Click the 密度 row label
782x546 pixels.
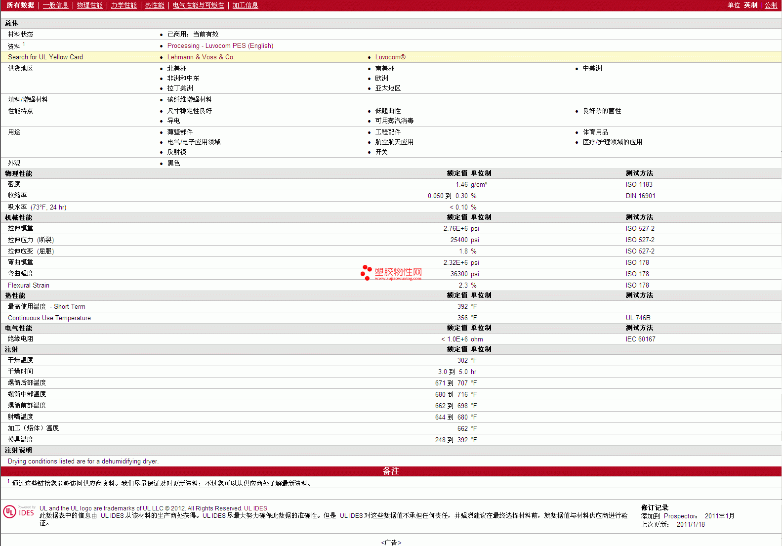pos(14,184)
